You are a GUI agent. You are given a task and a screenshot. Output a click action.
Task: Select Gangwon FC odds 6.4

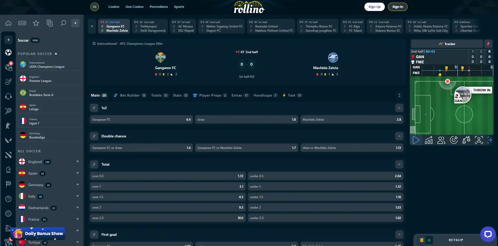coord(141,120)
